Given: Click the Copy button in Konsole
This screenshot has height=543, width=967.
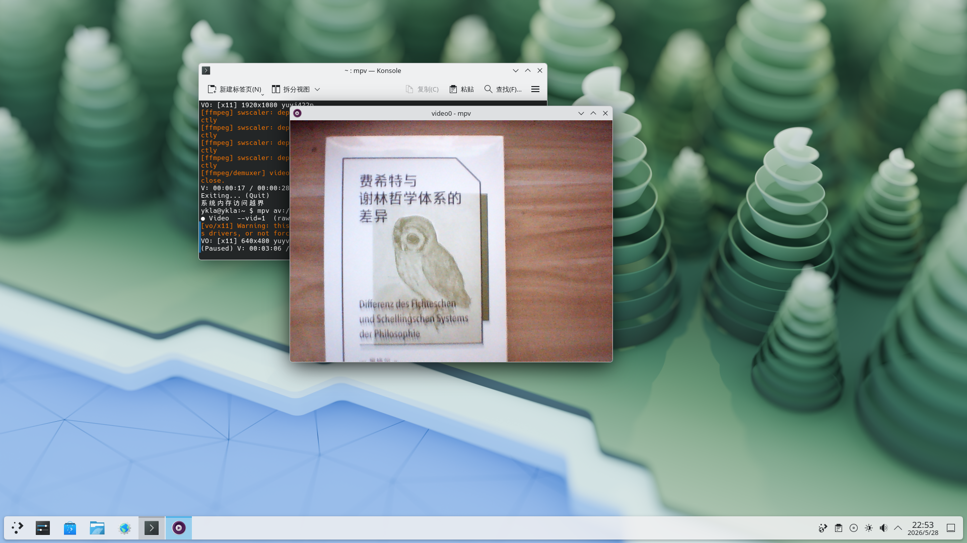Looking at the screenshot, I should [x=422, y=89].
